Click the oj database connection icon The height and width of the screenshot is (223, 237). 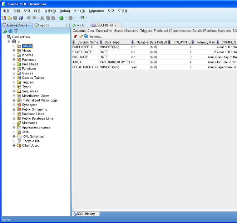coord(14,42)
